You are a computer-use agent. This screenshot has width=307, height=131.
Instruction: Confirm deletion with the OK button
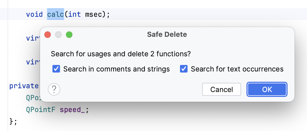pyautogui.click(x=267, y=89)
